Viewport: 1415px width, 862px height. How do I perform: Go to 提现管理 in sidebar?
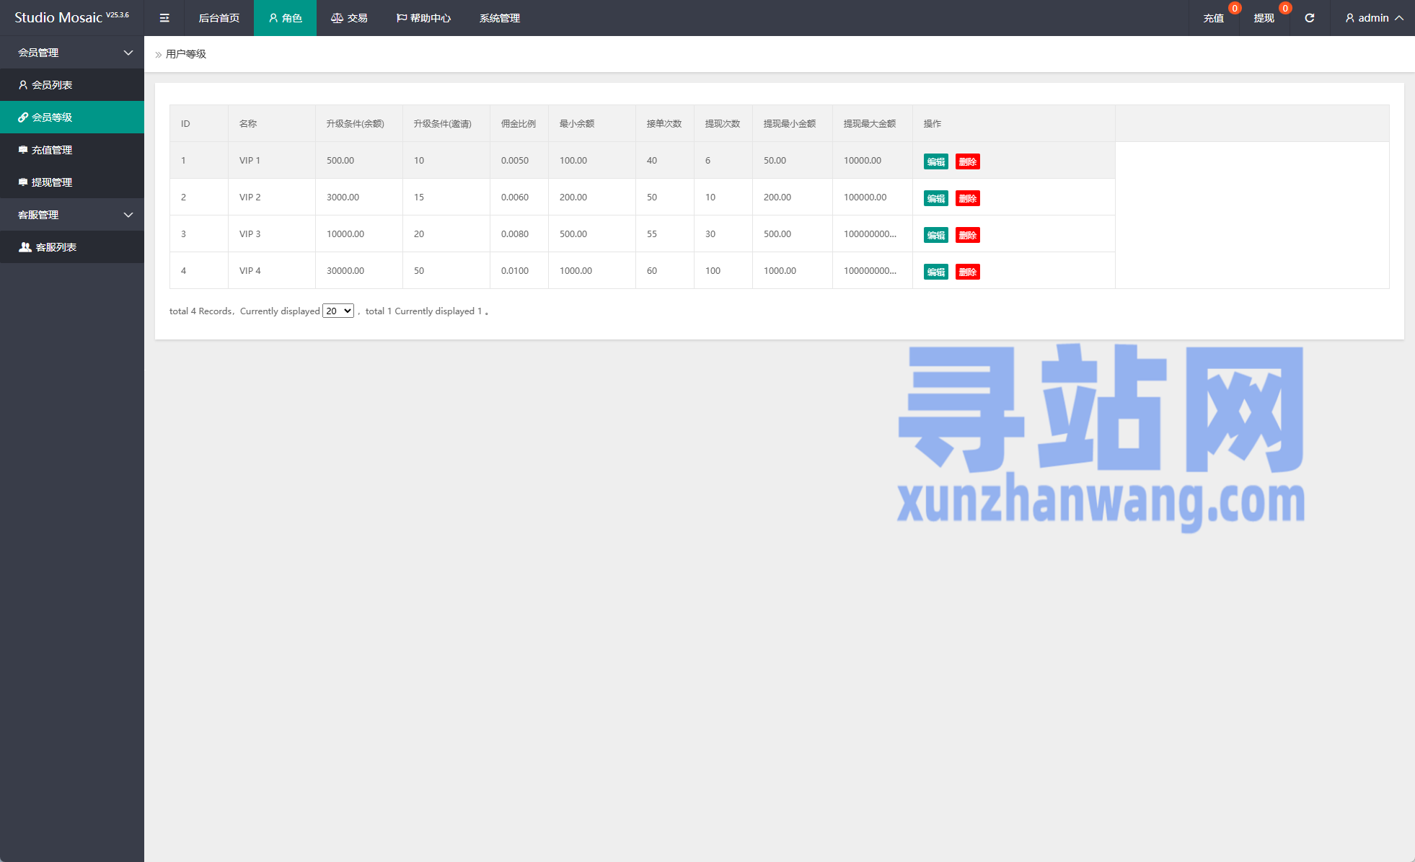pos(72,182)
